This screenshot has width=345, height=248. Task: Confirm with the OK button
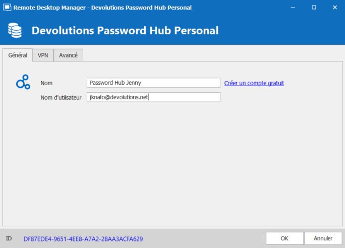[284, 238]
